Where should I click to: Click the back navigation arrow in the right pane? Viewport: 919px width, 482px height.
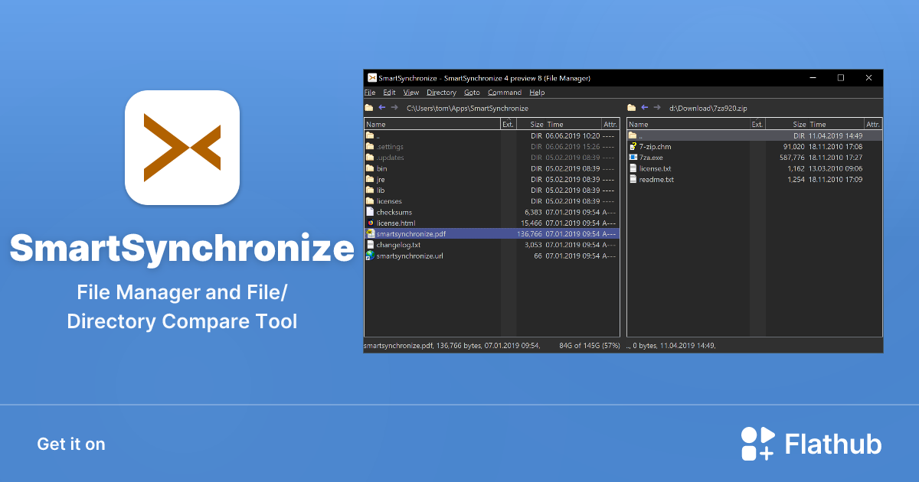644,108
